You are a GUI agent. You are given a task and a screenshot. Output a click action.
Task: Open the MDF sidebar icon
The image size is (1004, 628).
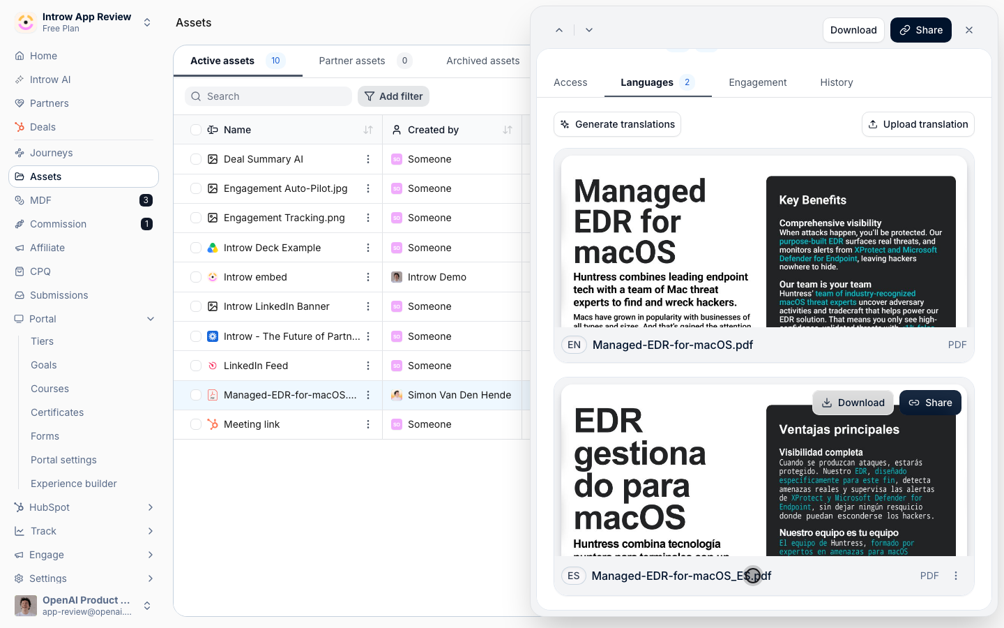pos(20,200)
